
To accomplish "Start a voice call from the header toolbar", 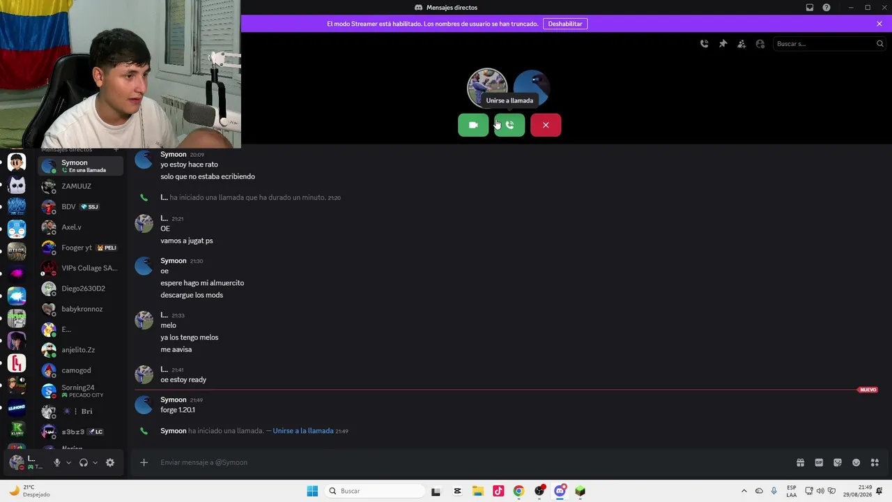I will (705, 44).
